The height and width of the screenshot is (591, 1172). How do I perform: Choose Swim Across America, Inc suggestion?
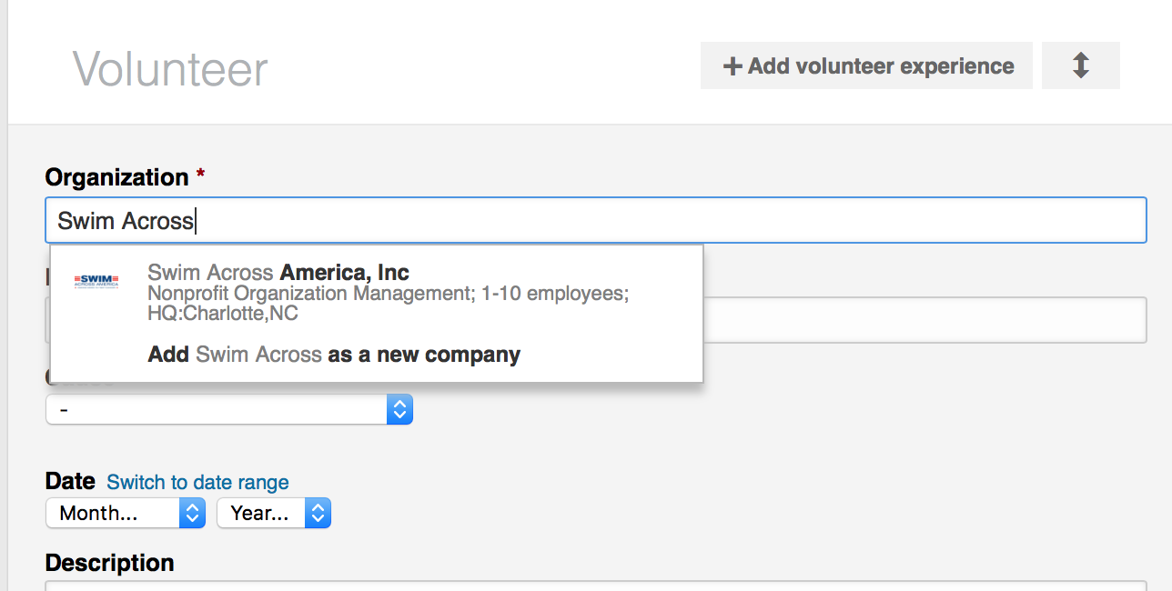pos(278,272)
